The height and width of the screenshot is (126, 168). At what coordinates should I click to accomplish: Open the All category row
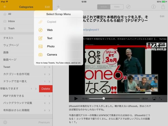(x=17, y=14)
